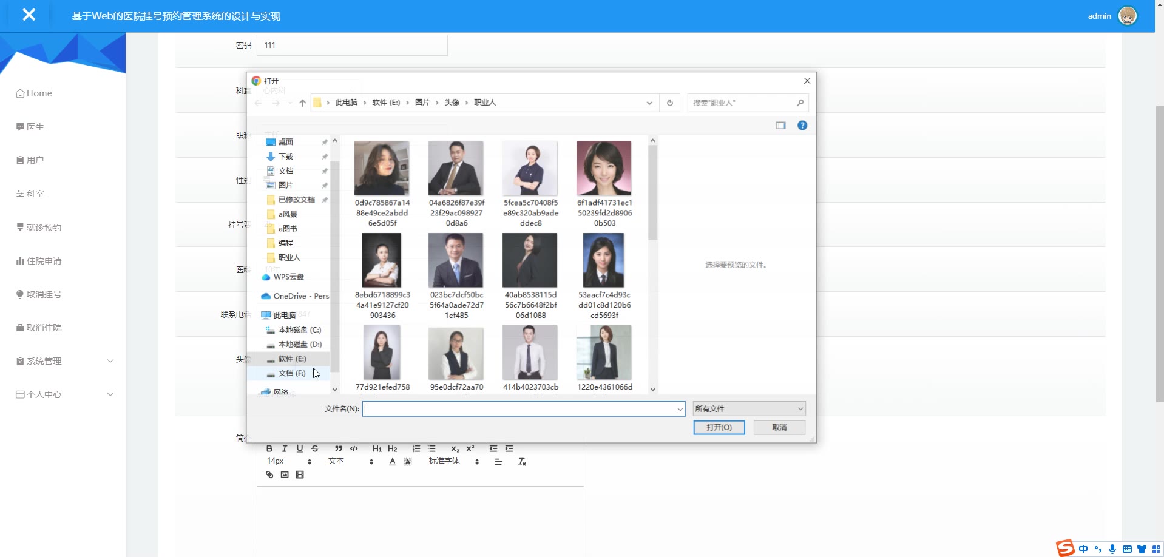Increase indent in the editor
Viewport: 1164px width, 557px height.
click(x=509, y=448)
